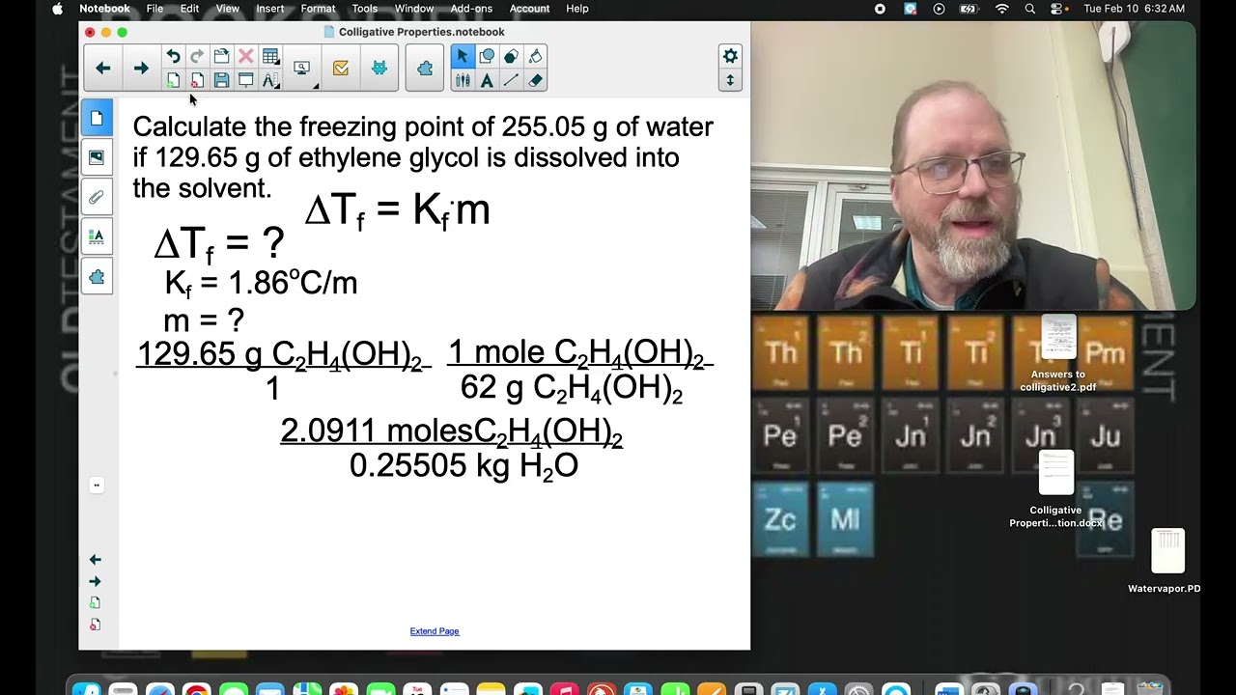Select the Shapes tool
Image resolution: width=1236 pixels, height=695 pixels.
point(487,57)
